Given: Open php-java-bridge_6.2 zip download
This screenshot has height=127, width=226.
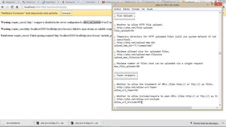Looking at the screenshot, I should tap(87, 123).
